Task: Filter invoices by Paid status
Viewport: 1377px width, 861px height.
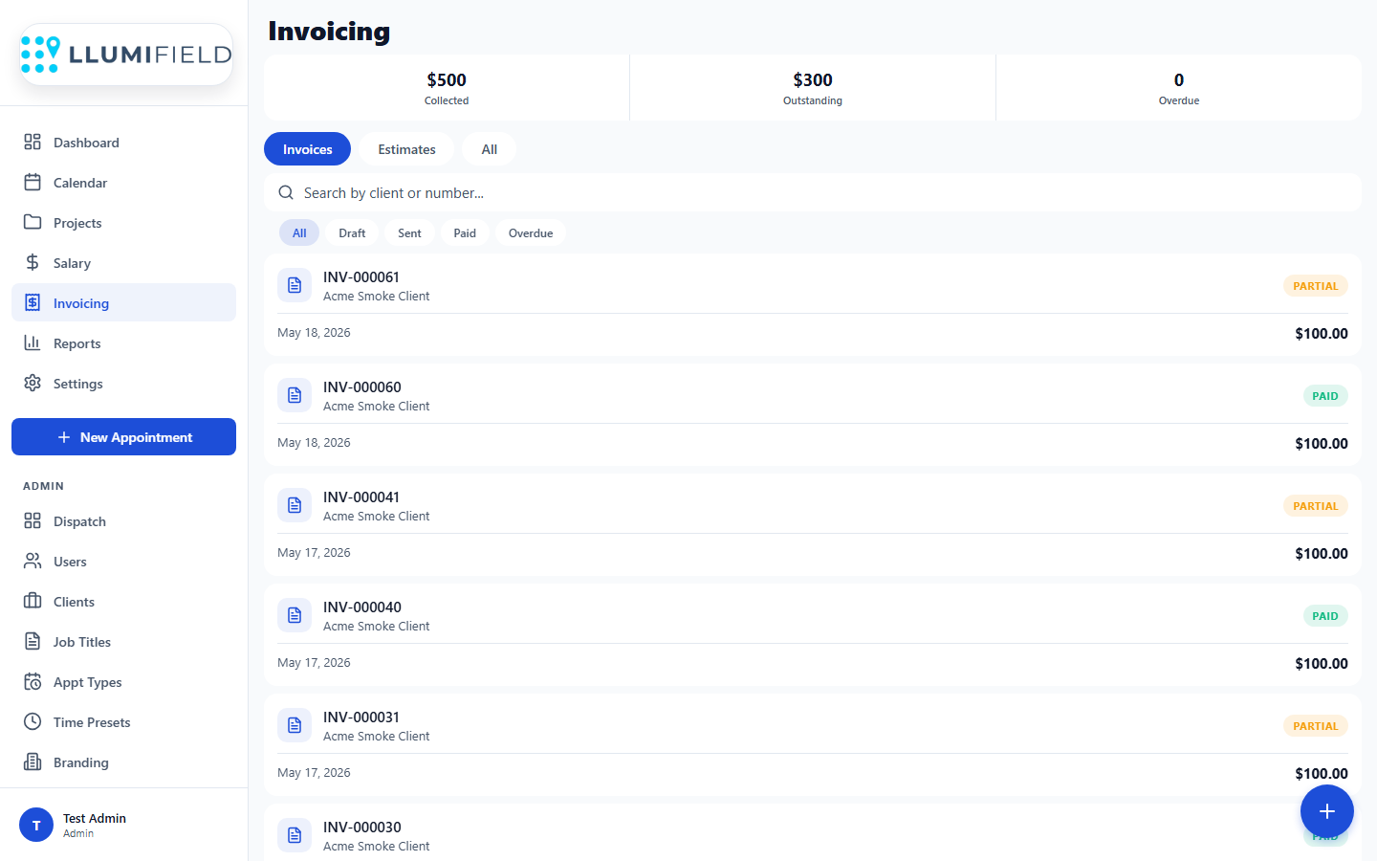Action: [x=465, y=232]
